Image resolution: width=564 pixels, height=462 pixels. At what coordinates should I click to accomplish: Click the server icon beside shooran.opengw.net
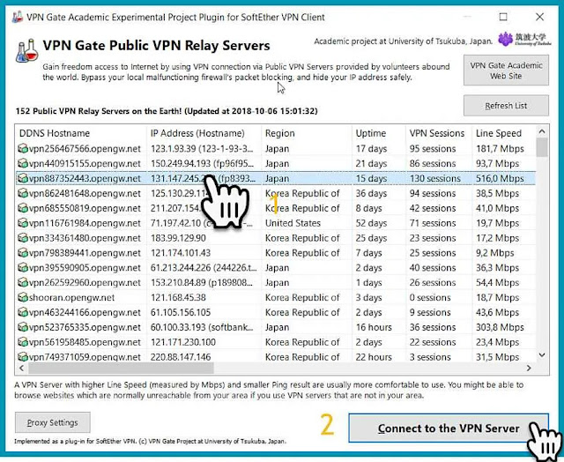[x=23, y=297]
